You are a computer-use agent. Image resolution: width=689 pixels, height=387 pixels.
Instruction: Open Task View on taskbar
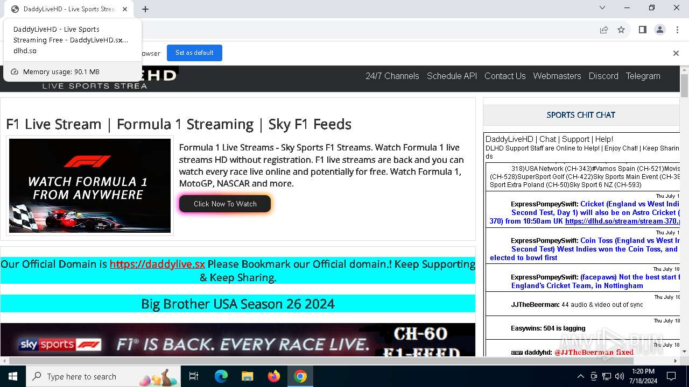tap(194, 376)
